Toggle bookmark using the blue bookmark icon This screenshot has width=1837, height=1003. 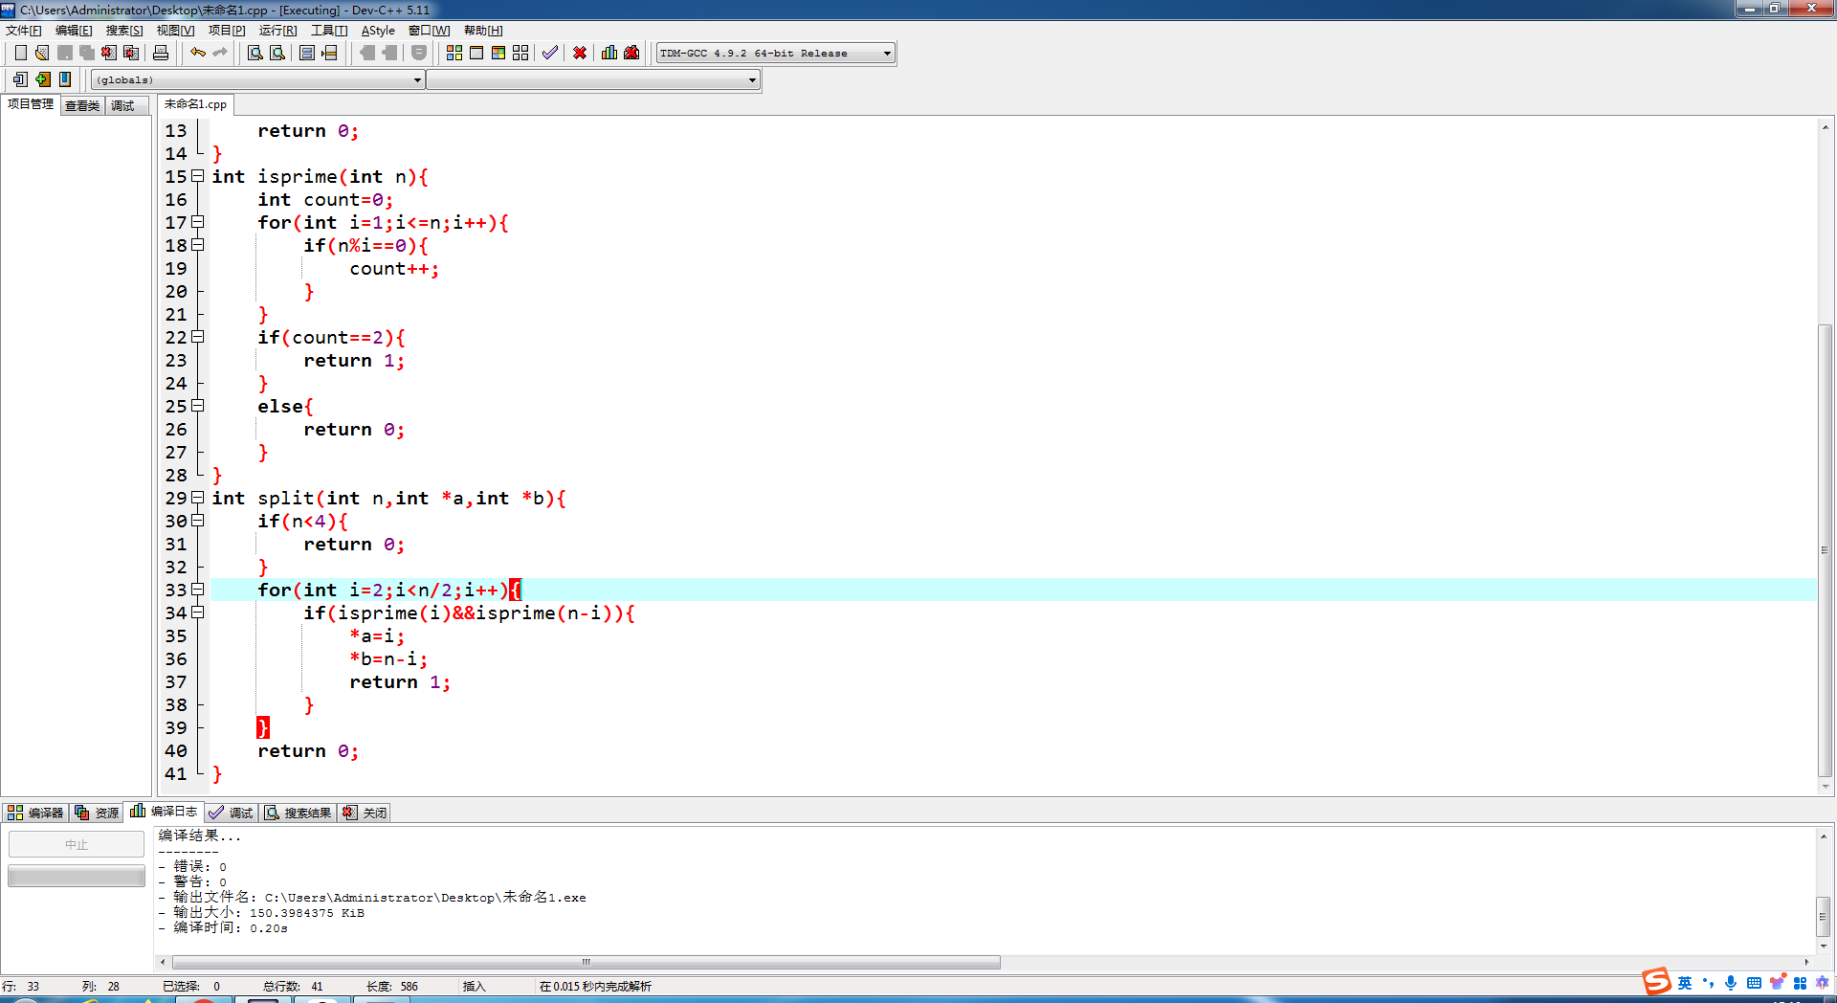[x=65, y=79]
